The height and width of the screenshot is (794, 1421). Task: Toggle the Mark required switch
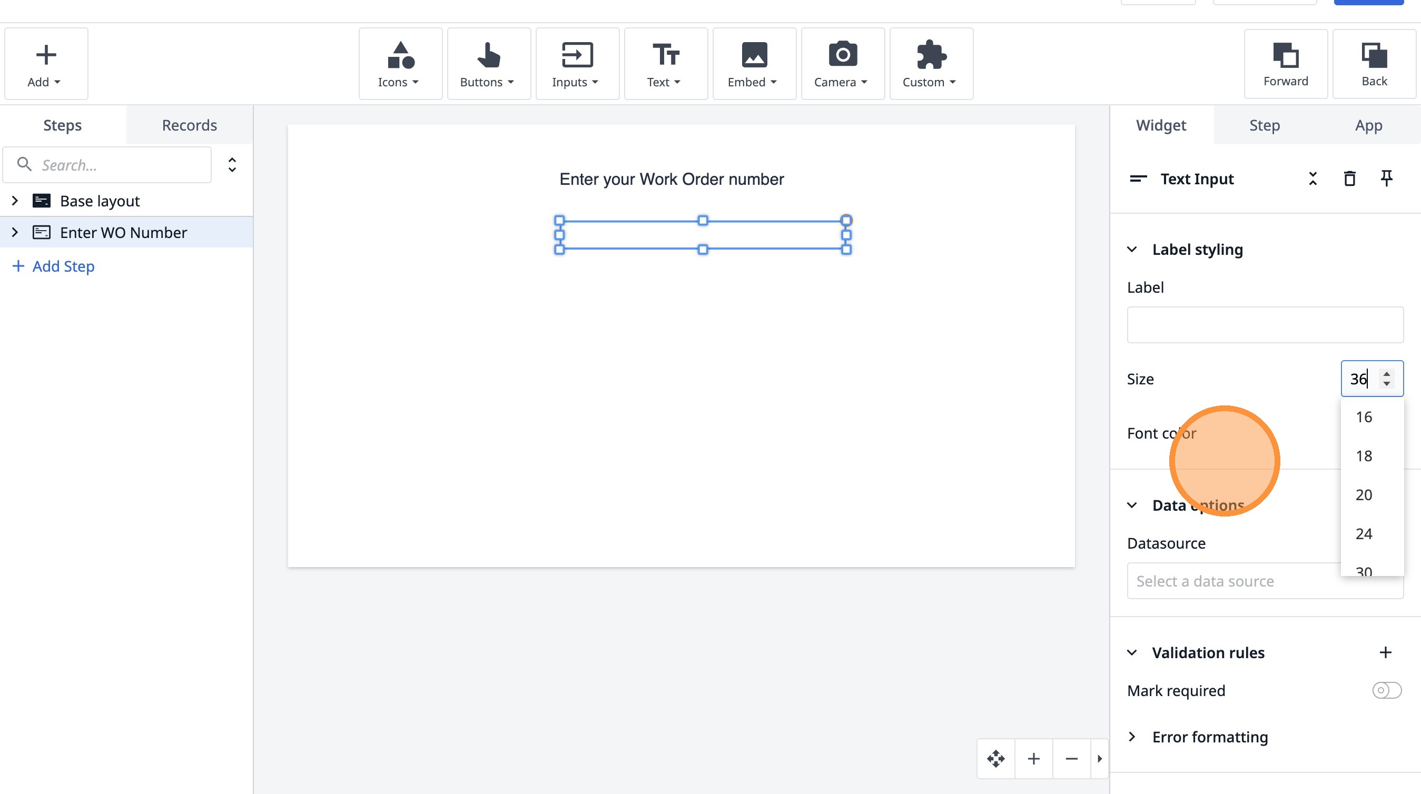pyautogui.click(x=1386, y=690)
